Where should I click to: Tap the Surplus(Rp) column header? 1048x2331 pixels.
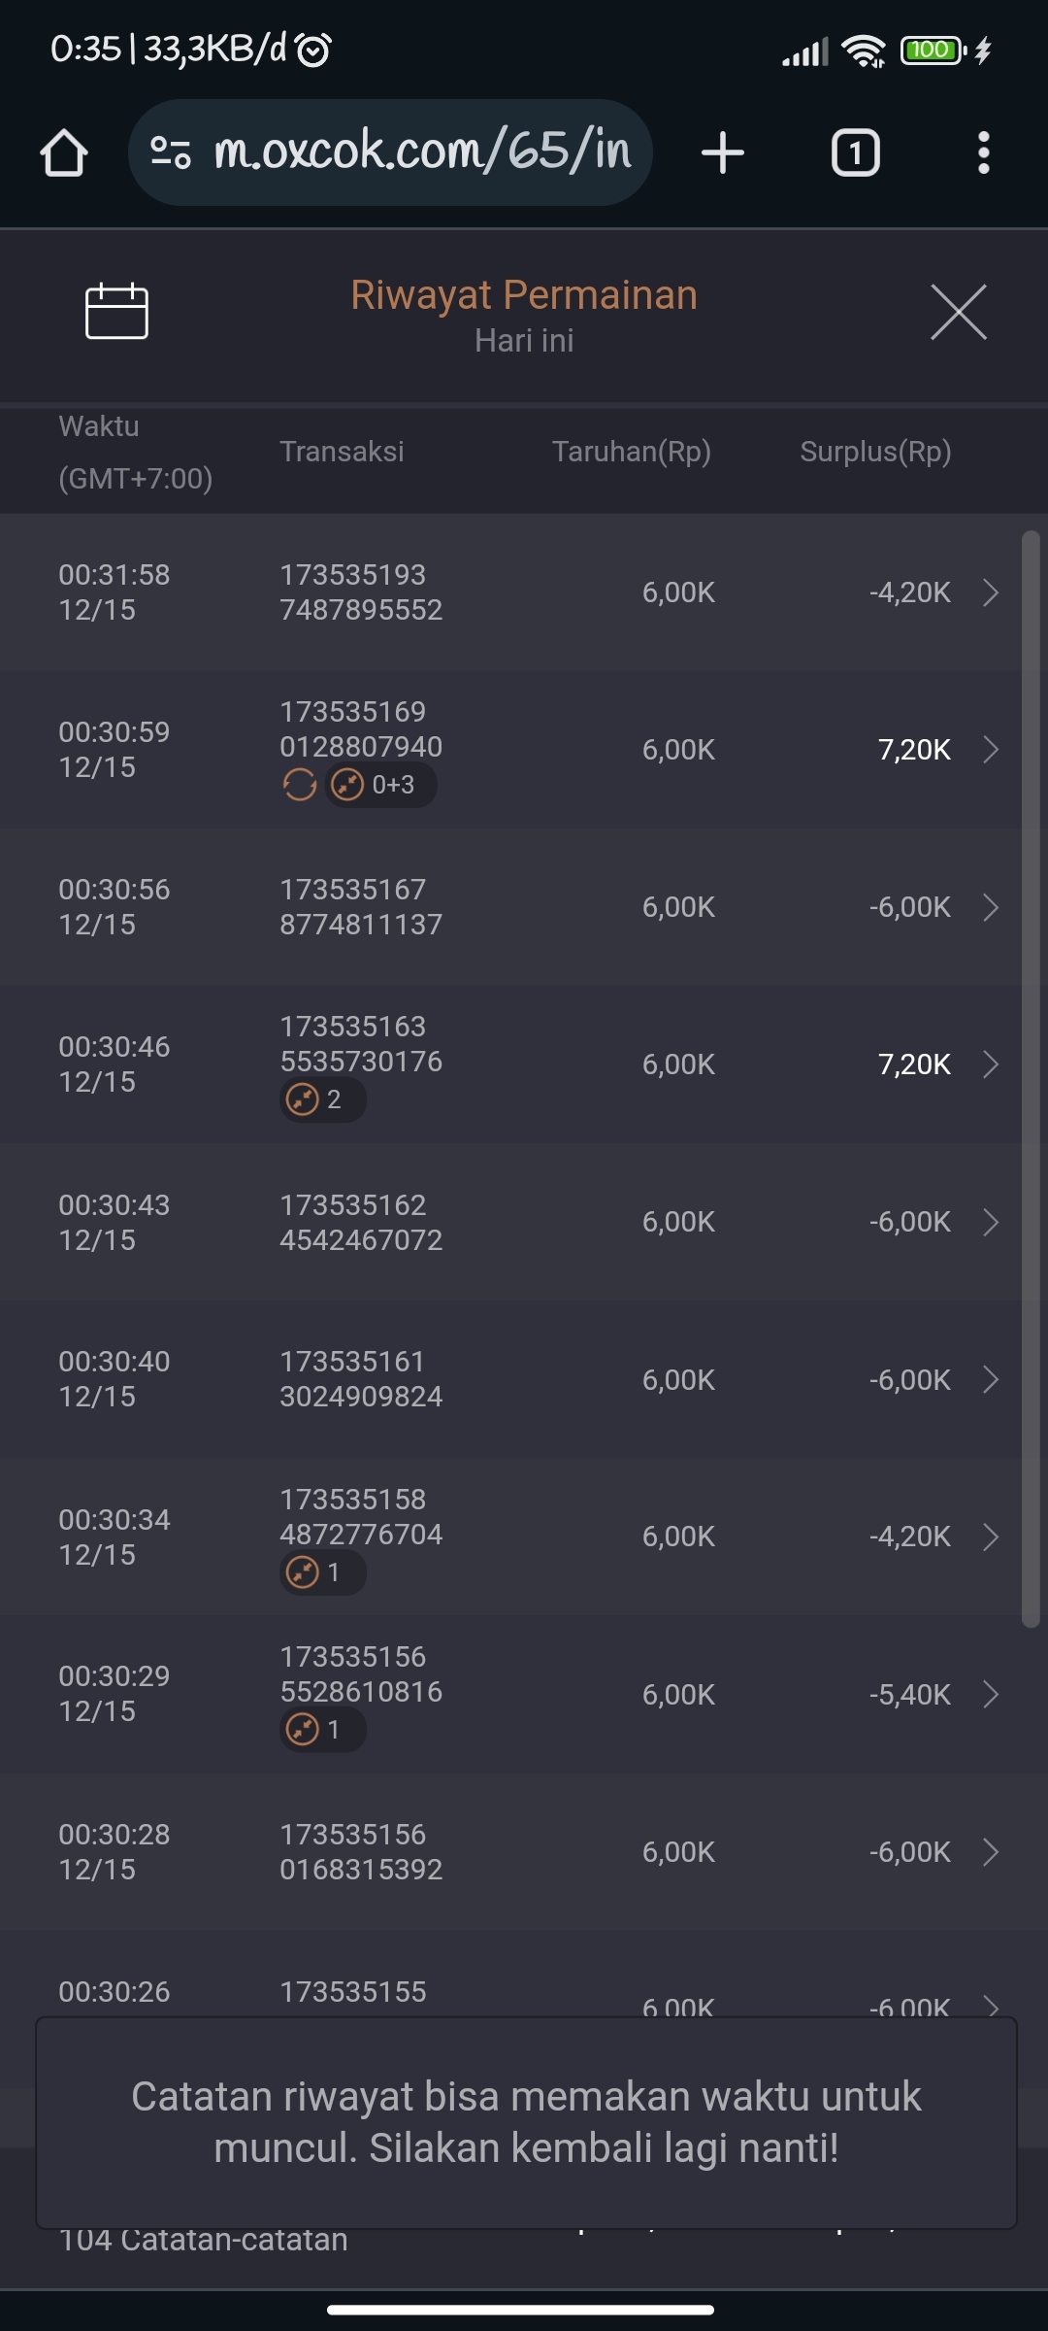(875, 452)
